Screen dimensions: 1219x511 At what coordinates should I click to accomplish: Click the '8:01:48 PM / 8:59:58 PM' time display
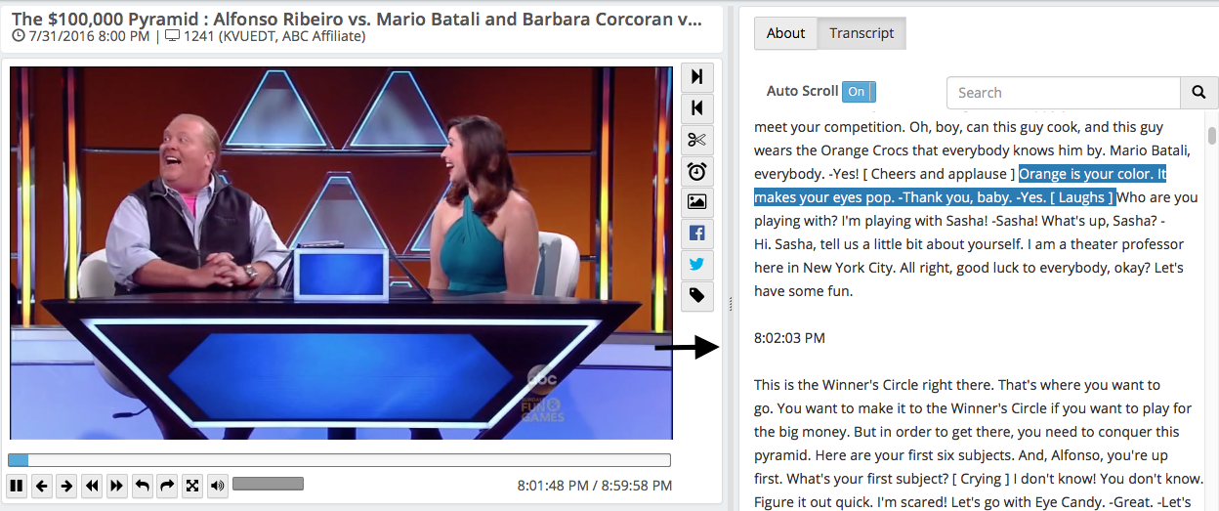pos(594,486)
